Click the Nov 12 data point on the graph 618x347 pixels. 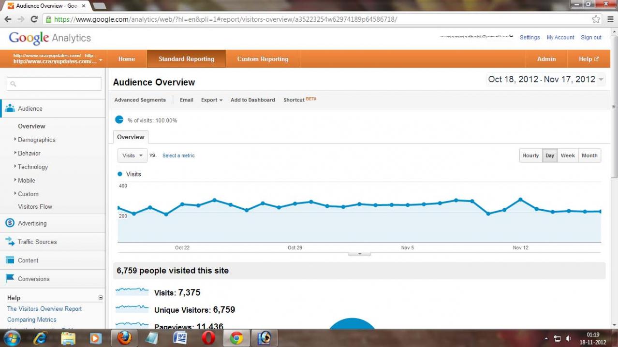tap(520, 199)
